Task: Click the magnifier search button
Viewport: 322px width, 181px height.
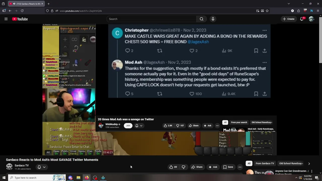Action: click(202, 19)
